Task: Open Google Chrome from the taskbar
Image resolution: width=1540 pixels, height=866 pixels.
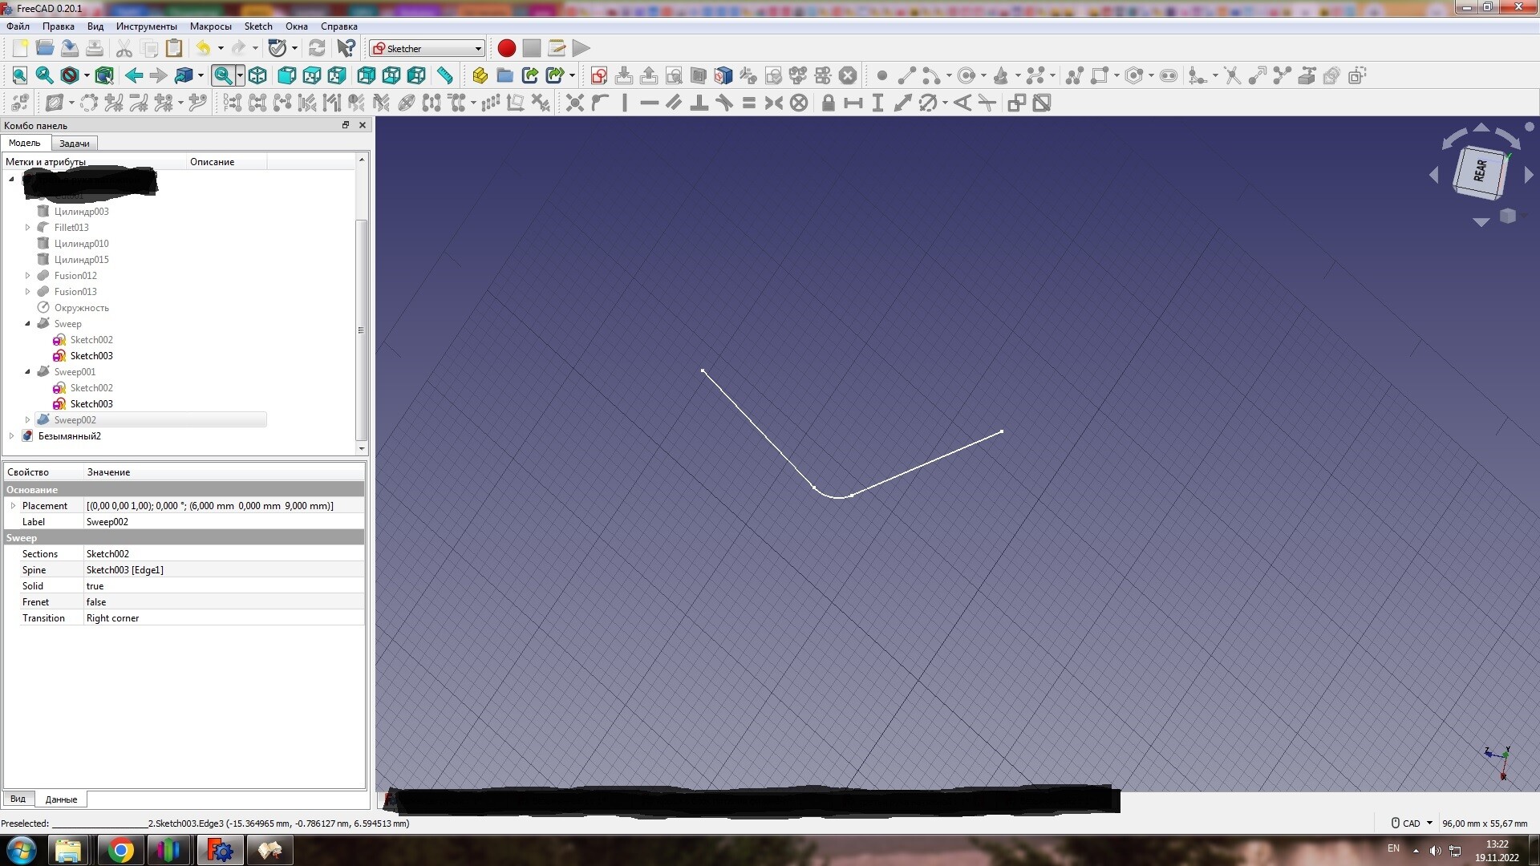Action: click(x=120, y=850)
